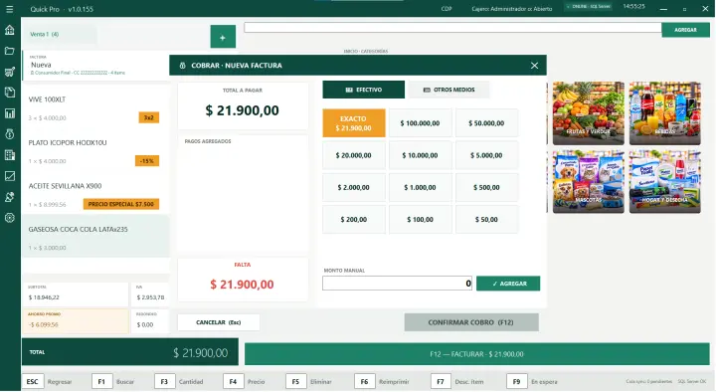716x392 pixels.
Task: Click the F3 Cantidad shortcut
Action: (179, 381)
